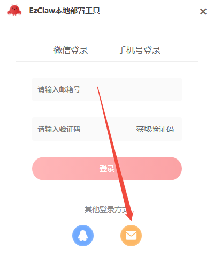Viewport: 214px width, 257px height.
Task: Switch to the 微信登录 tab
Action: 71,50
